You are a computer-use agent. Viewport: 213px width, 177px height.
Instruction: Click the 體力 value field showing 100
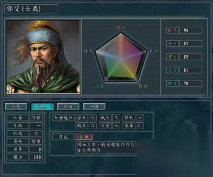36,157
